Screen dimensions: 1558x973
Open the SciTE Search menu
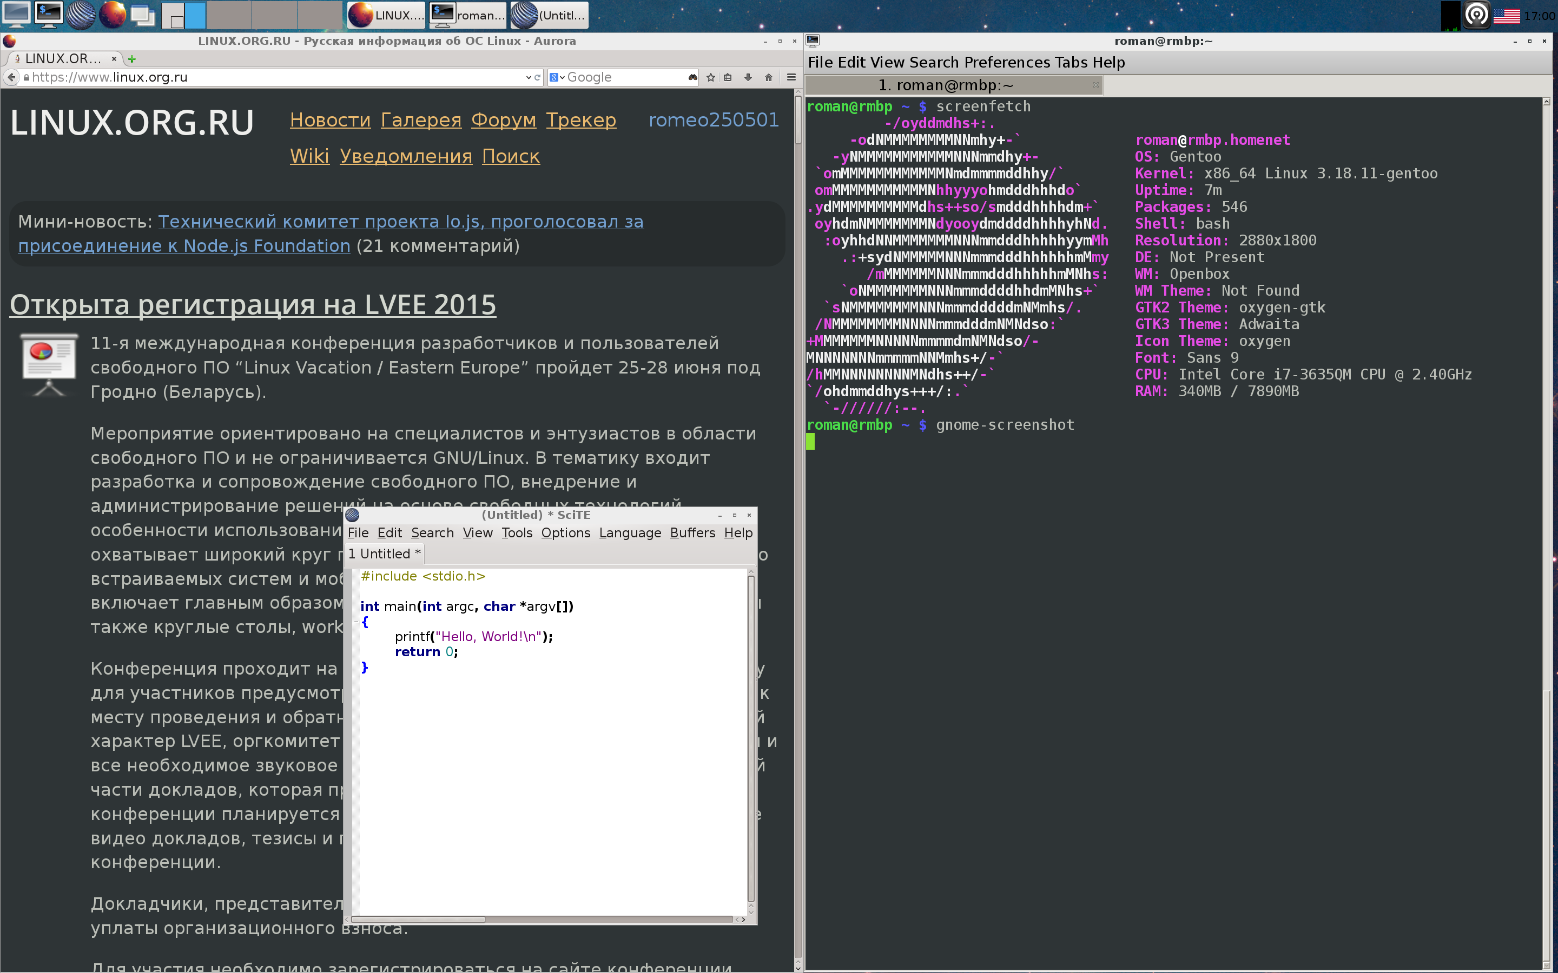coord(433,533)
